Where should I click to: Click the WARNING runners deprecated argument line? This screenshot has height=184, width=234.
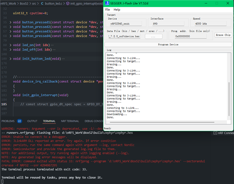tap(52, 128)
